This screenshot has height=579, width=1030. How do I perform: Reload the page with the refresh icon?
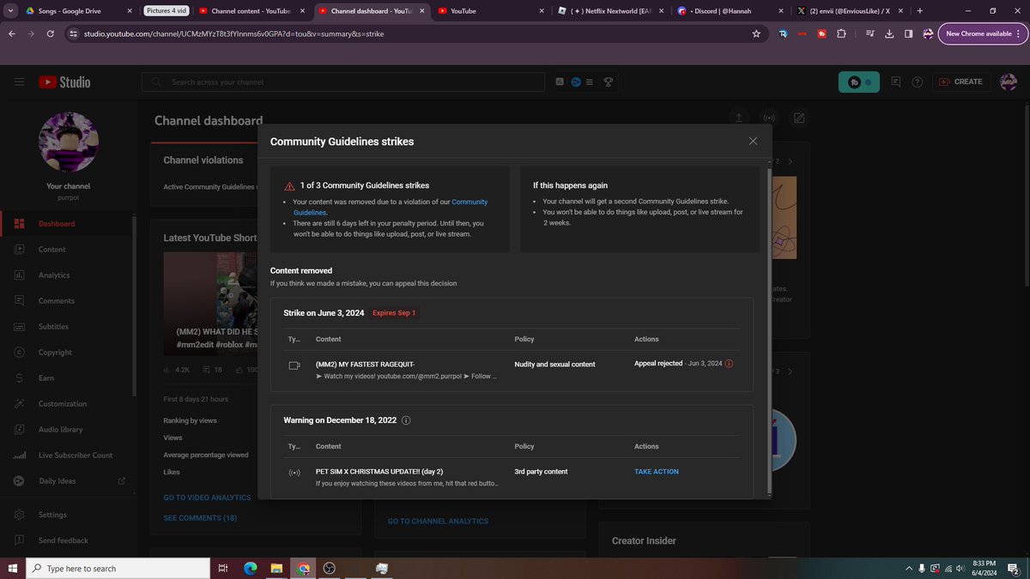51,33
